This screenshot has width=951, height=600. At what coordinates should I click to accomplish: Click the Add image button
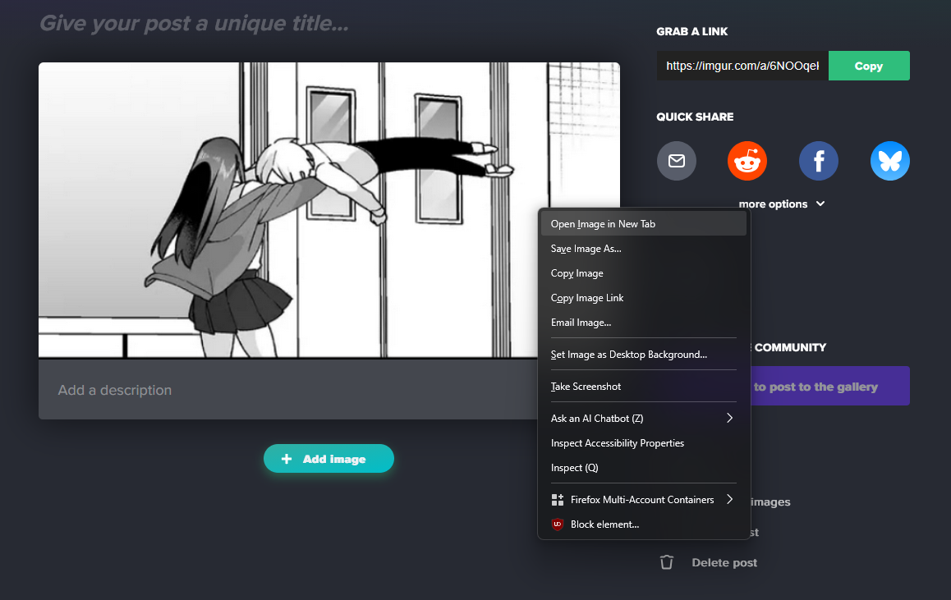pyautogui.click(x=328, y=459)
